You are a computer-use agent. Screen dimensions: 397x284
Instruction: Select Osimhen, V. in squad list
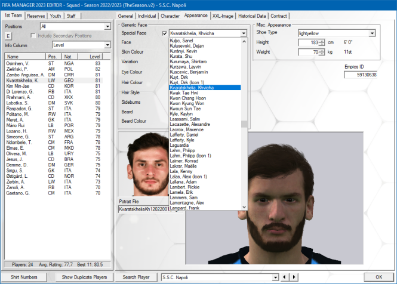pyautogui.click(x=53, y=63)
